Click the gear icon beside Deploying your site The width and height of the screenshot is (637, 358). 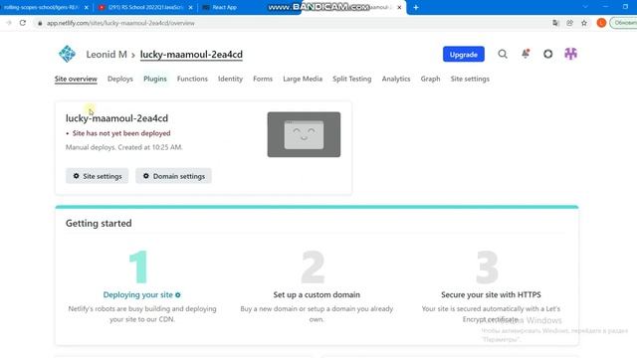(178, 295)
